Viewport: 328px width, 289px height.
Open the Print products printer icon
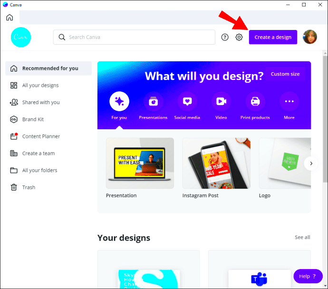[x=255, y=101]
